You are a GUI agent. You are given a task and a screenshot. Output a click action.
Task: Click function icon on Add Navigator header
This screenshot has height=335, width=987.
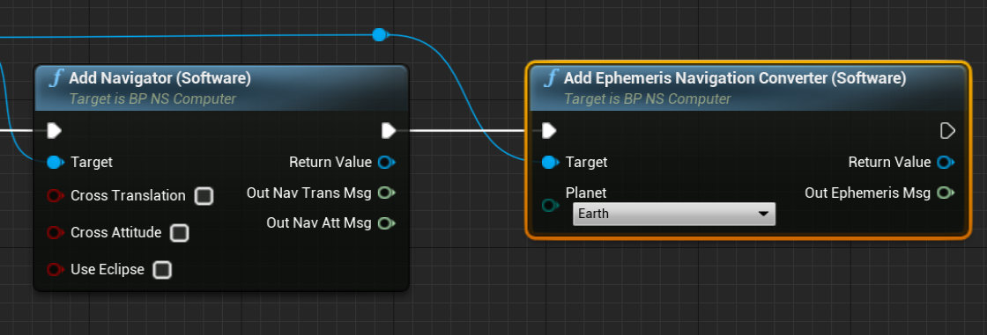tap(57, 78)
